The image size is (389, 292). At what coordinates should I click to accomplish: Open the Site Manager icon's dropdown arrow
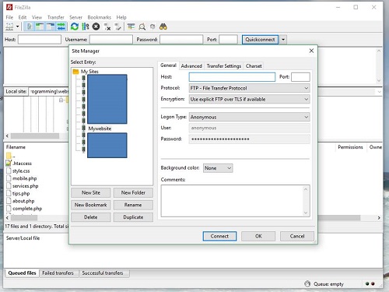tap(18, 26)
